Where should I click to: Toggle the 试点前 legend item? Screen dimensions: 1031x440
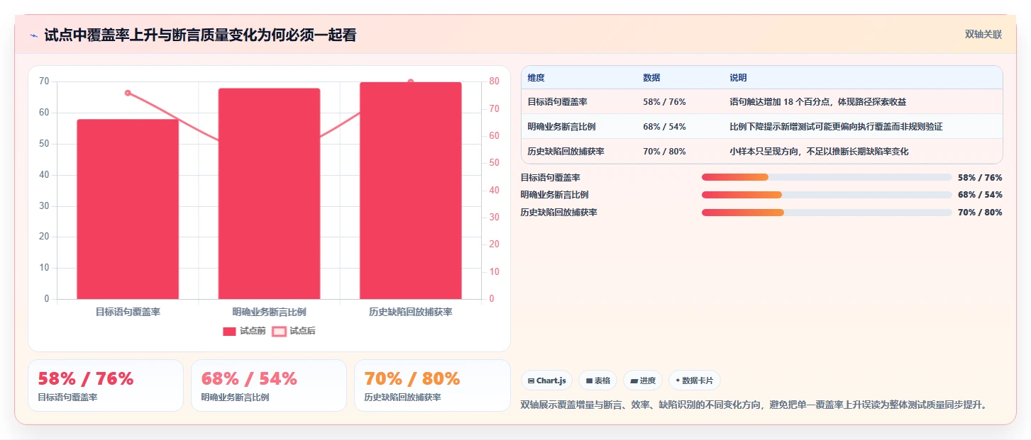(x=244, y=331)
